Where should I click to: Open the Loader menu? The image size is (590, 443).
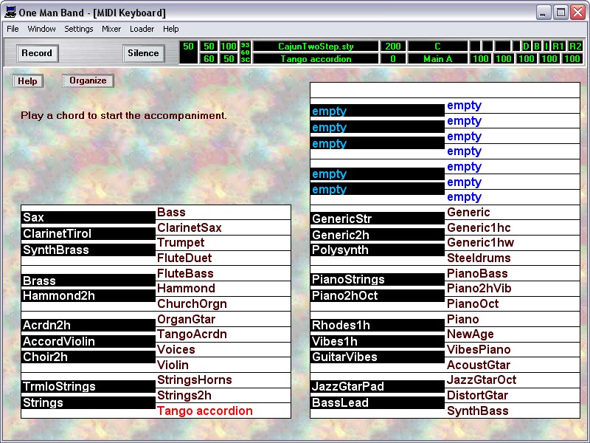[x=142, y=29]
